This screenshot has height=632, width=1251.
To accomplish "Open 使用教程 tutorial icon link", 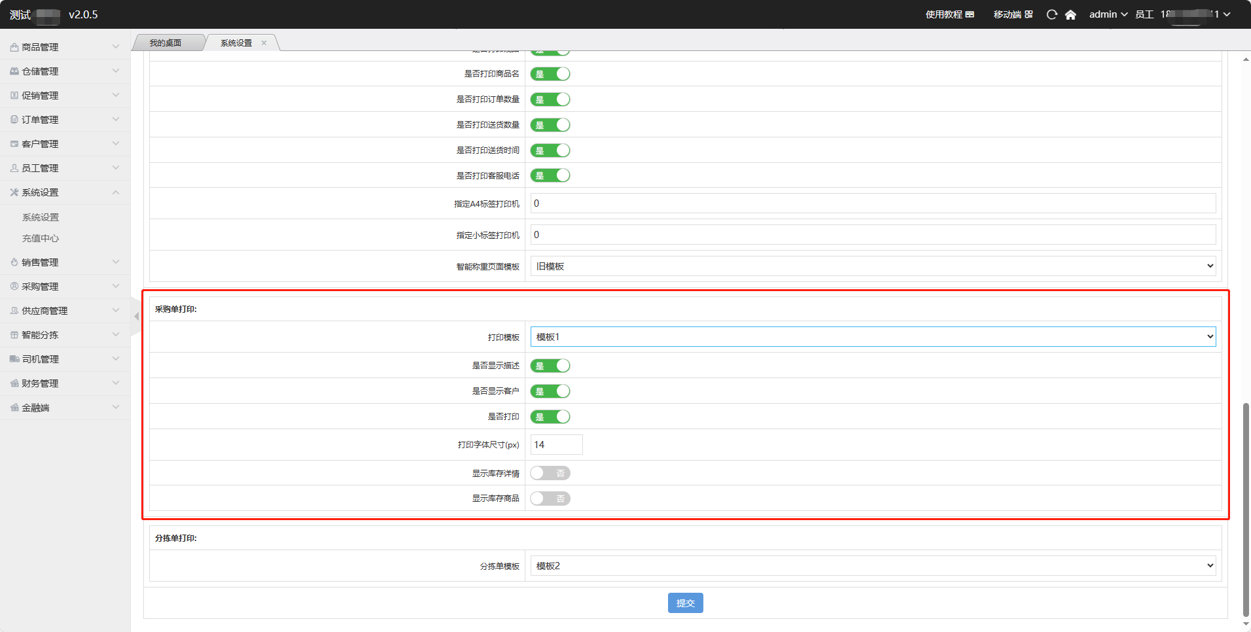I will 970,14.
